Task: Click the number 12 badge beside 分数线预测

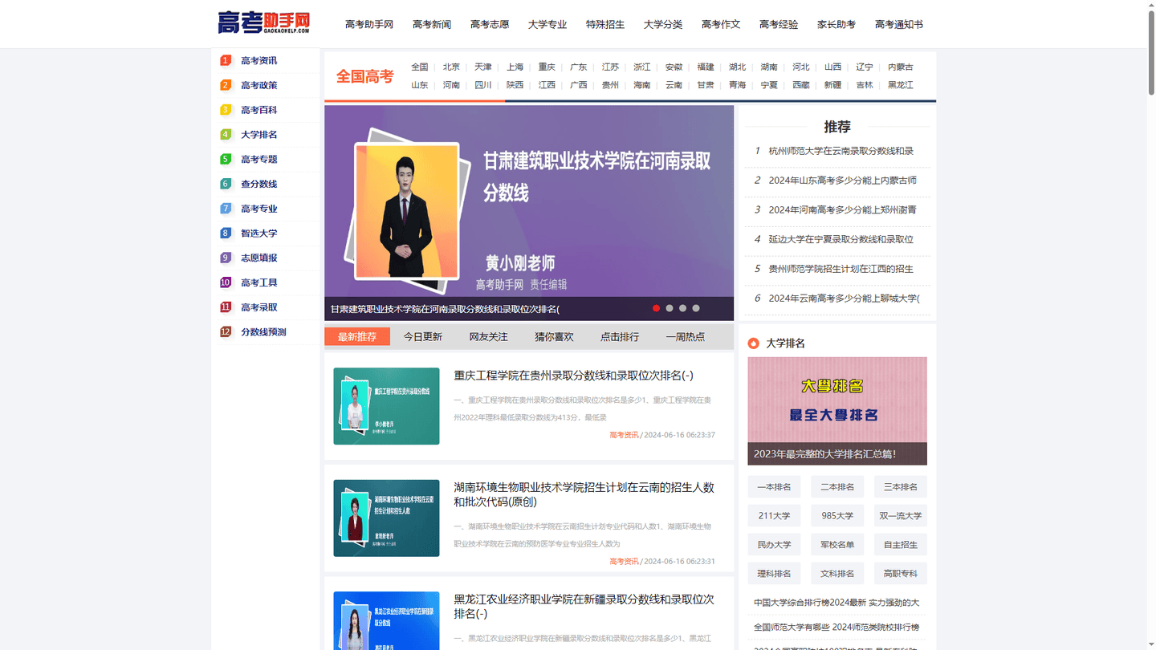Action: point(226,331)
